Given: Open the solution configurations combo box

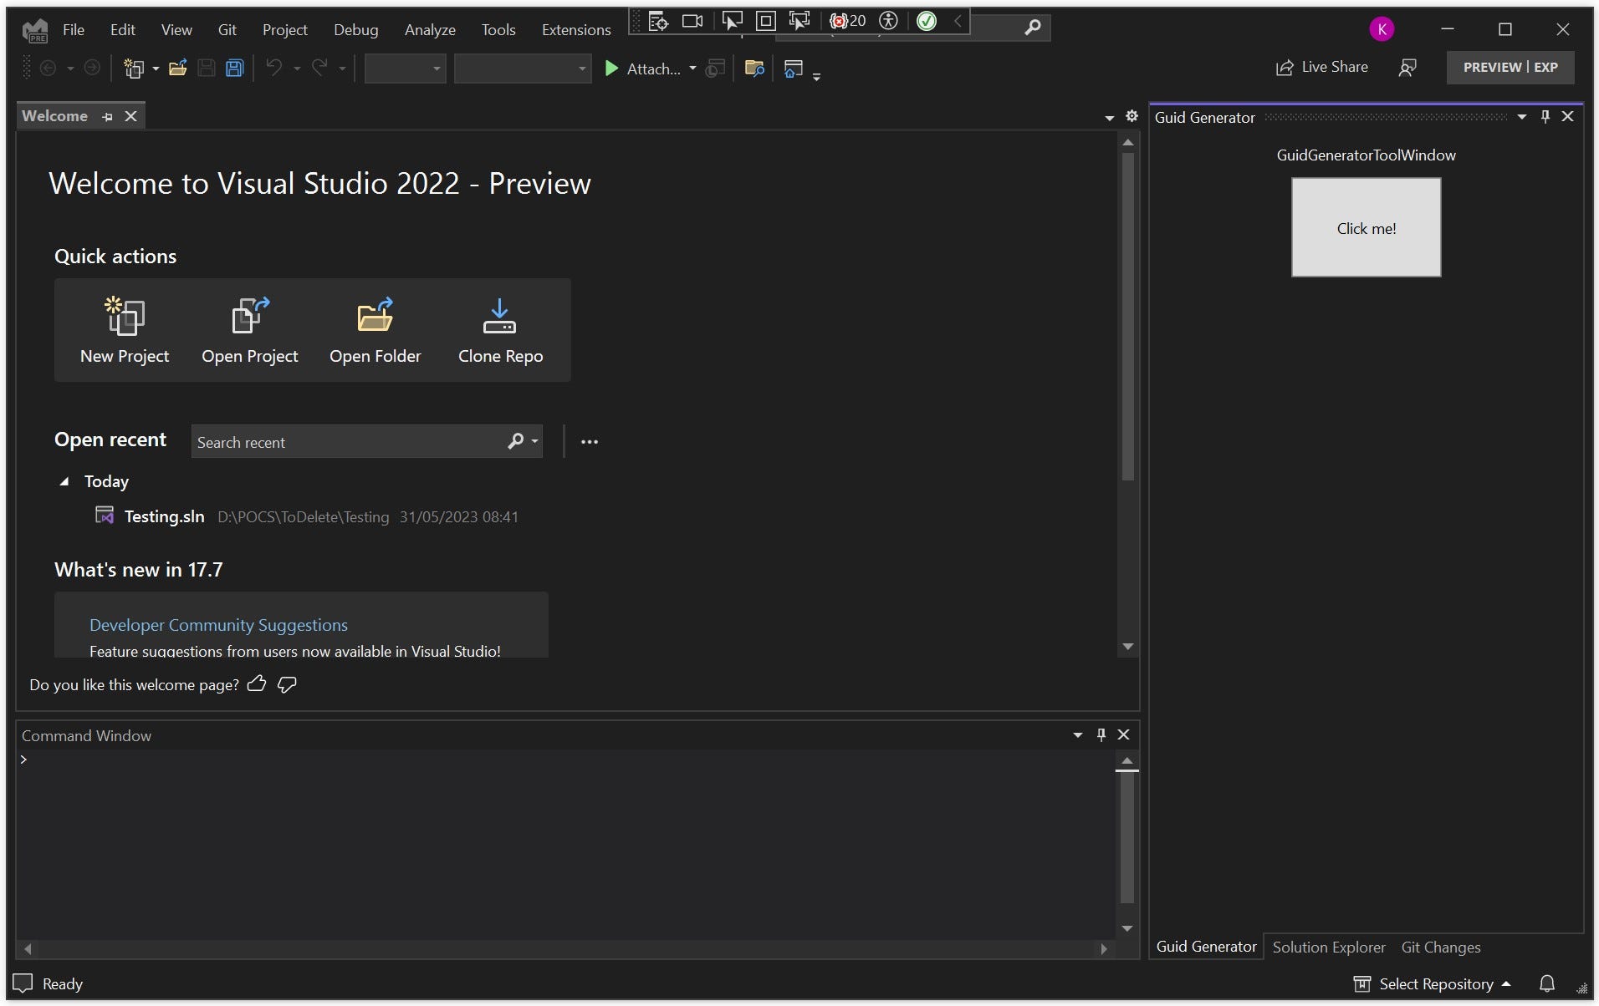Looking at the screenshot, I should [x=406, y=69].
